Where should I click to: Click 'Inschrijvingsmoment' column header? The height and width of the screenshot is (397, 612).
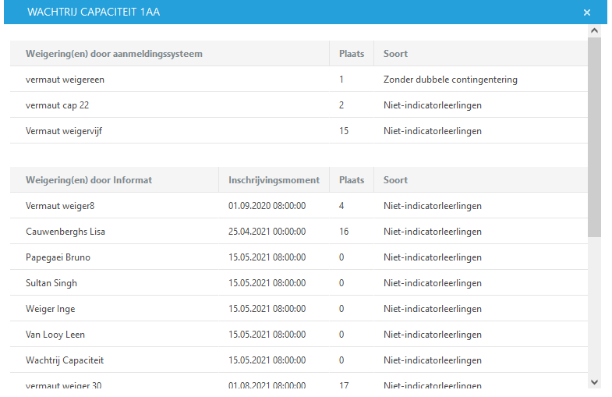coord(274,180)
